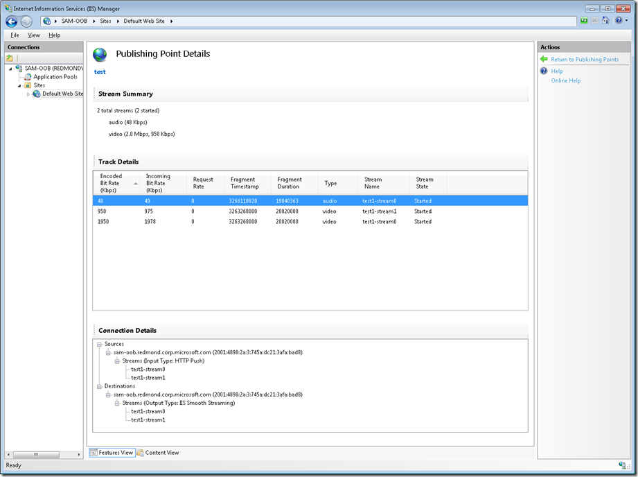638x477 pixels.
Task: Sort by Stream Name column header
Action: click(x=383, y=183)
